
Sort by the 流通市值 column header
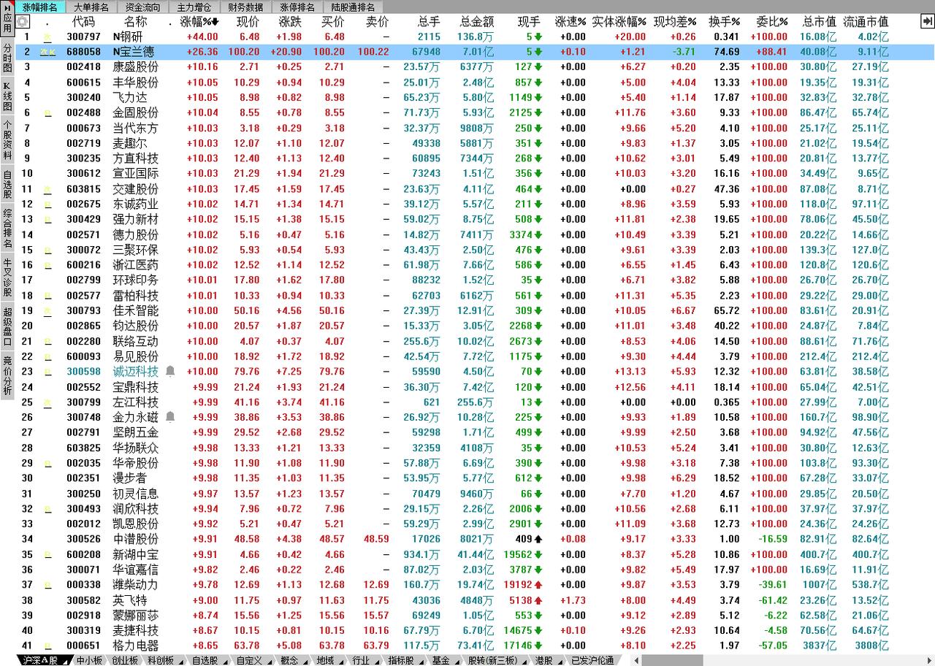(x=866, y=22)
